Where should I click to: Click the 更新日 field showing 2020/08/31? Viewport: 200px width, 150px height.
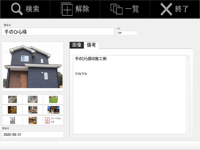33,134
